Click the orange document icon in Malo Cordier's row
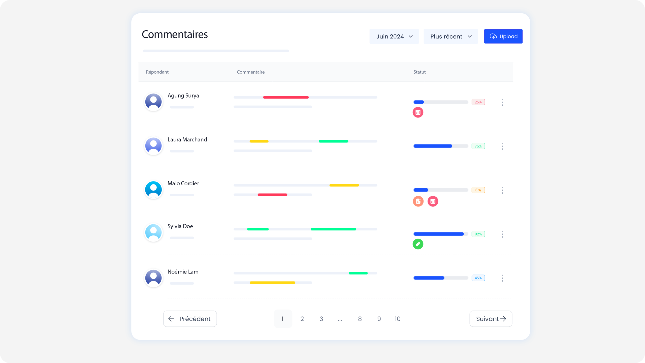The height and width of the screenshot is (363, 645). point(418,201)
